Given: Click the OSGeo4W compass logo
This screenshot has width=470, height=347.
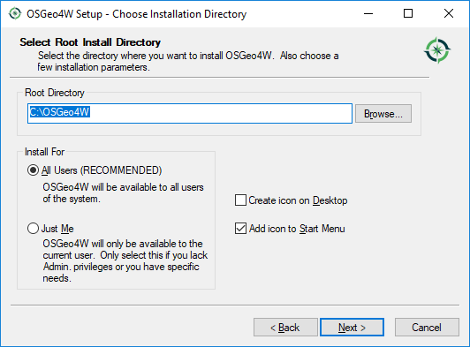Looking at the screenshot, I should click(x=437, y=50).
